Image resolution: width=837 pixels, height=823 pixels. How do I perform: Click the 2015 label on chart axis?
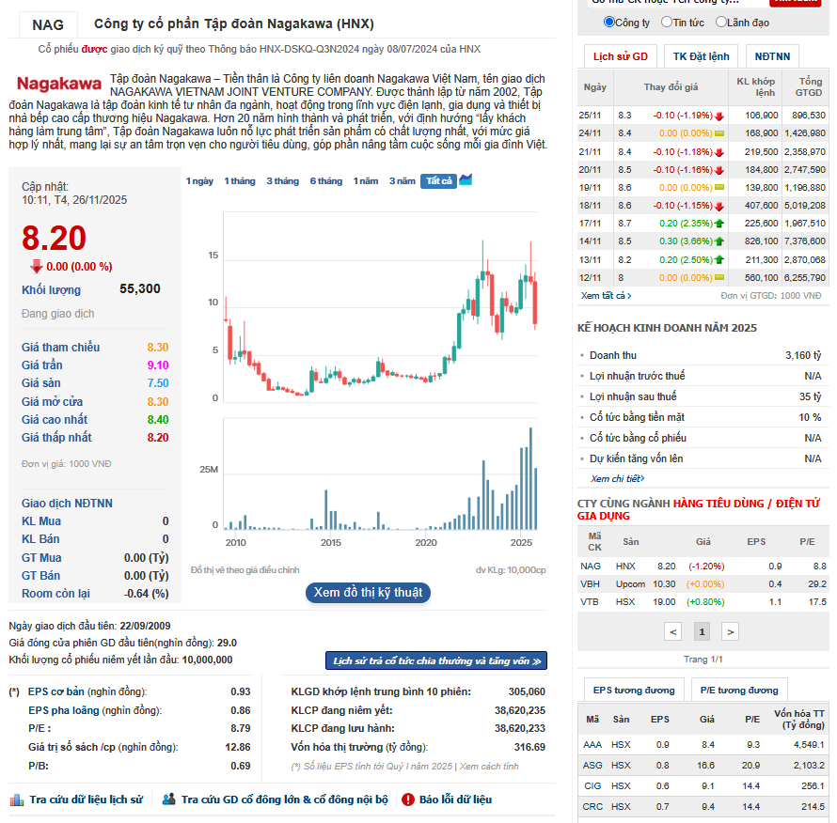(331, 542)
